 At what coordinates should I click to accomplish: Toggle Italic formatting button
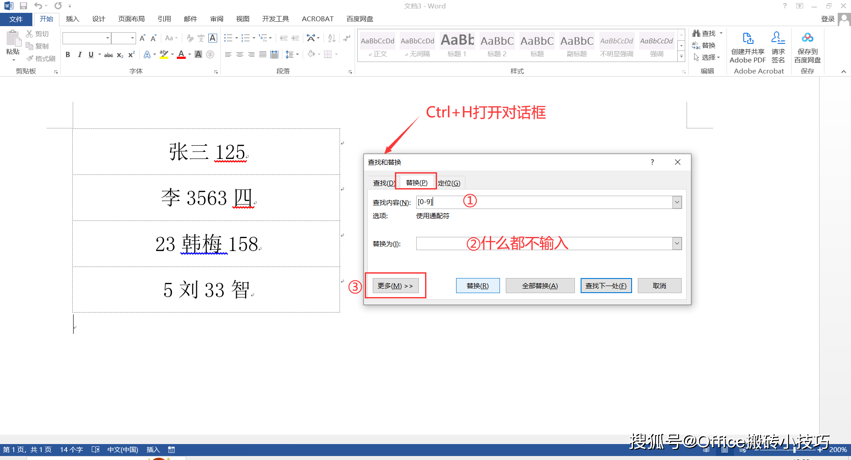coord(79,54)
